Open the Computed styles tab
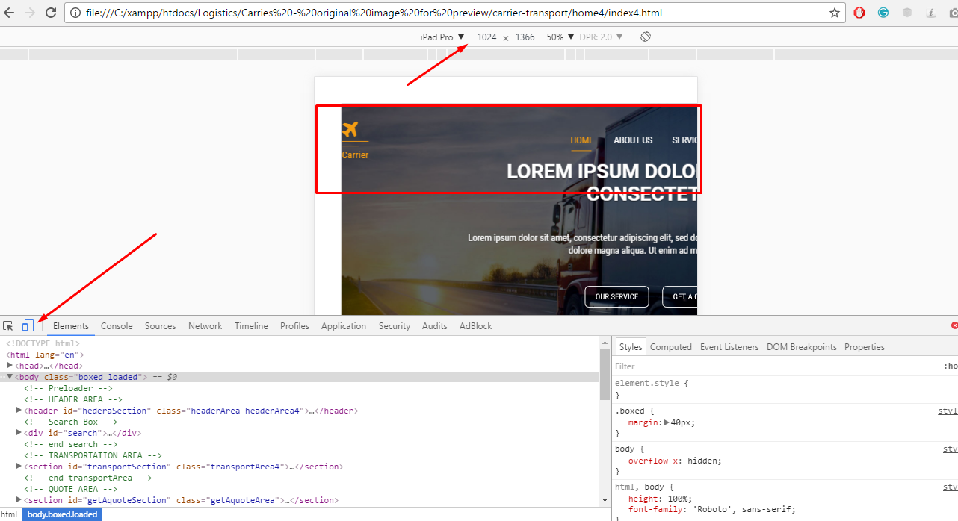The width and height of the screenshot is (958, 521). (x=670, y=347)
